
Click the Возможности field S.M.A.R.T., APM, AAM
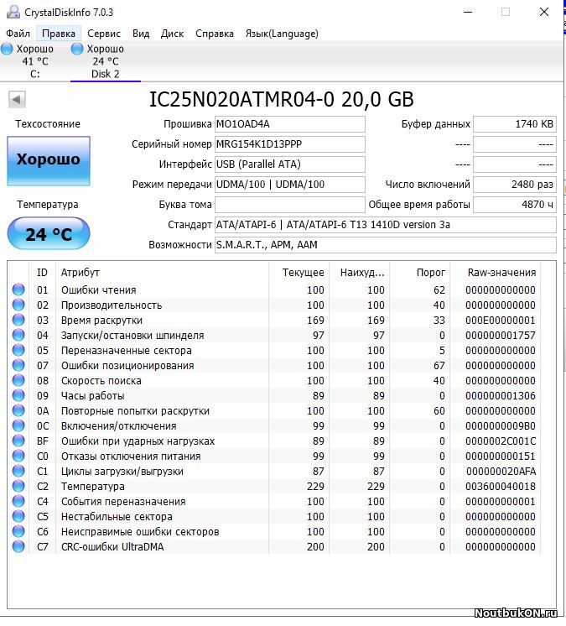coord(386,245)
